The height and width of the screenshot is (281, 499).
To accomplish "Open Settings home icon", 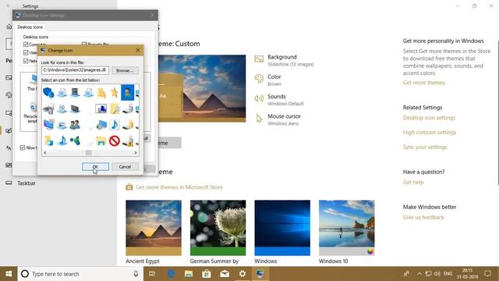I will pyautogui.click(x=9, y=27).
